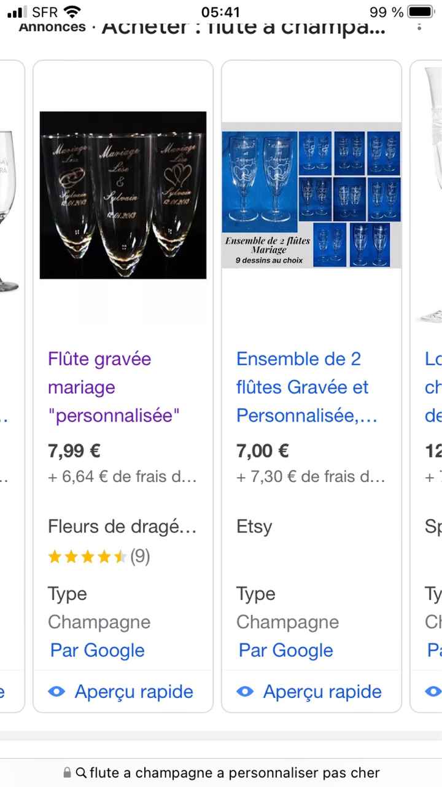Tap "Par Google" on the Etsy card
This screenshot has width=442, height=787.
tap(285, 651)
